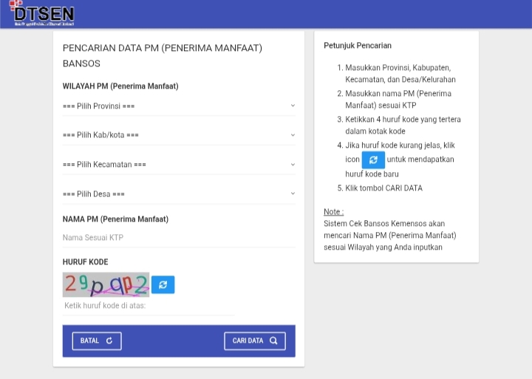
Task: Focus the "Nama Sesuai KTP" name field
Action: pos(177,238)
